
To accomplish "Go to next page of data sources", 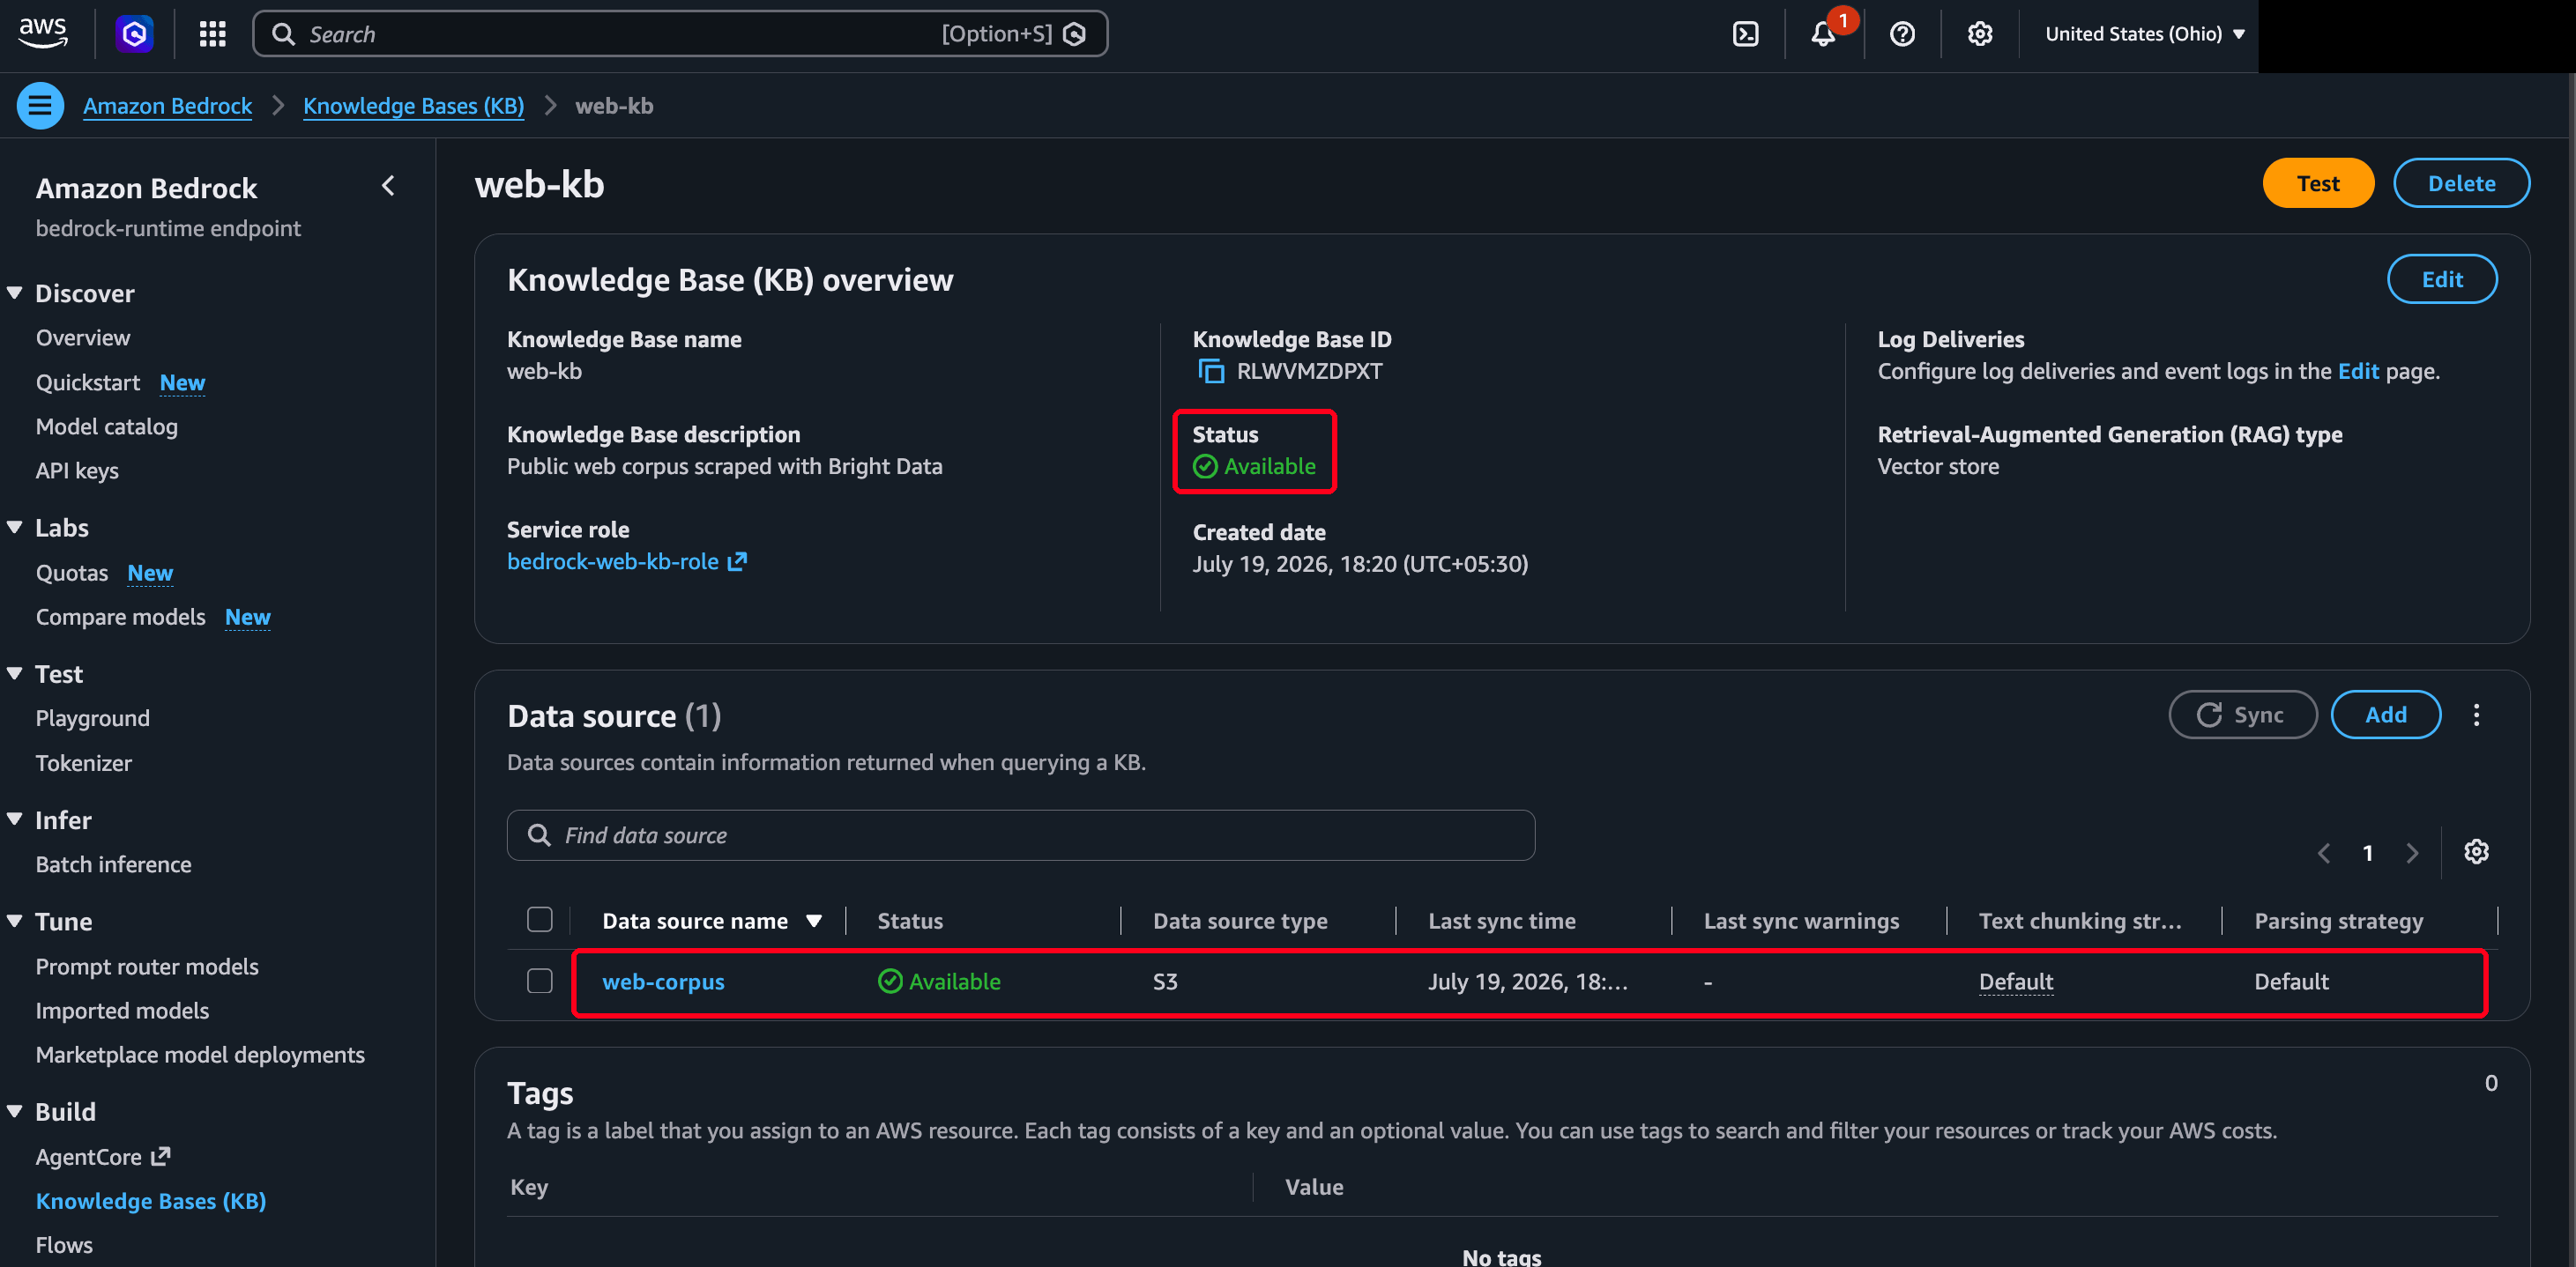I will (x=2412, y=852).
